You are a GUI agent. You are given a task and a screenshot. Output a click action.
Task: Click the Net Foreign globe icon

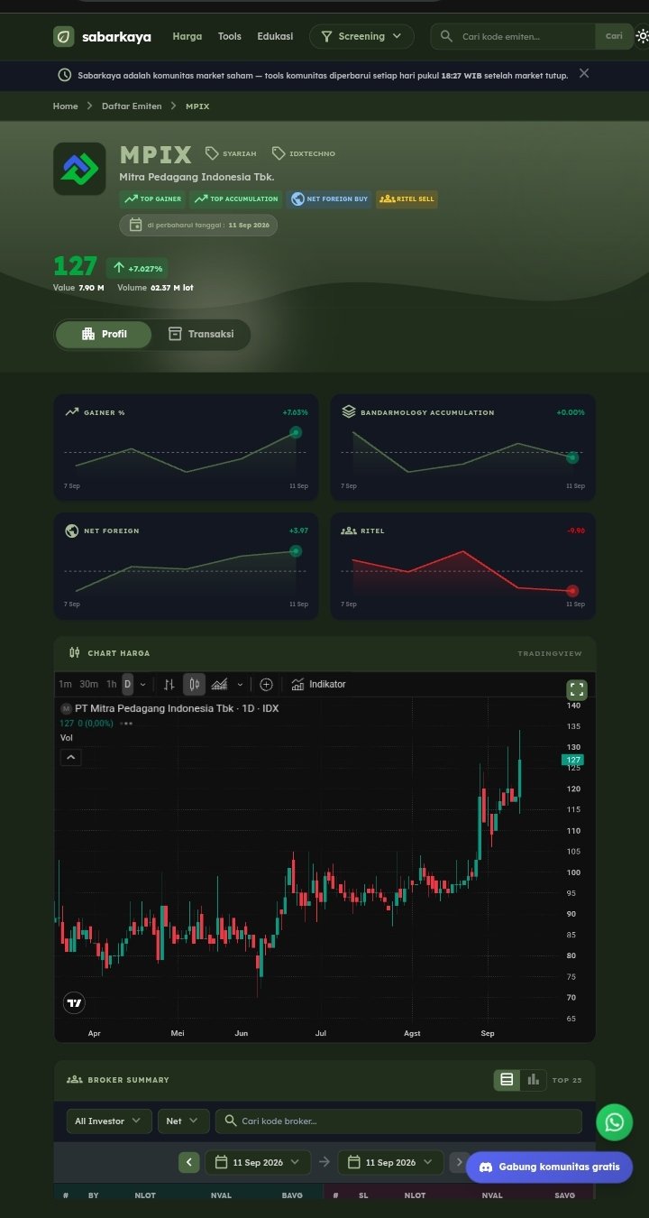point(72,531)
